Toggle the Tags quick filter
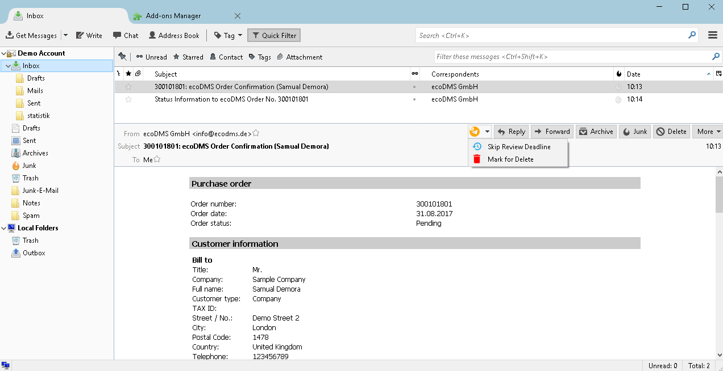 pyautogui.click(x=260, y=57)
